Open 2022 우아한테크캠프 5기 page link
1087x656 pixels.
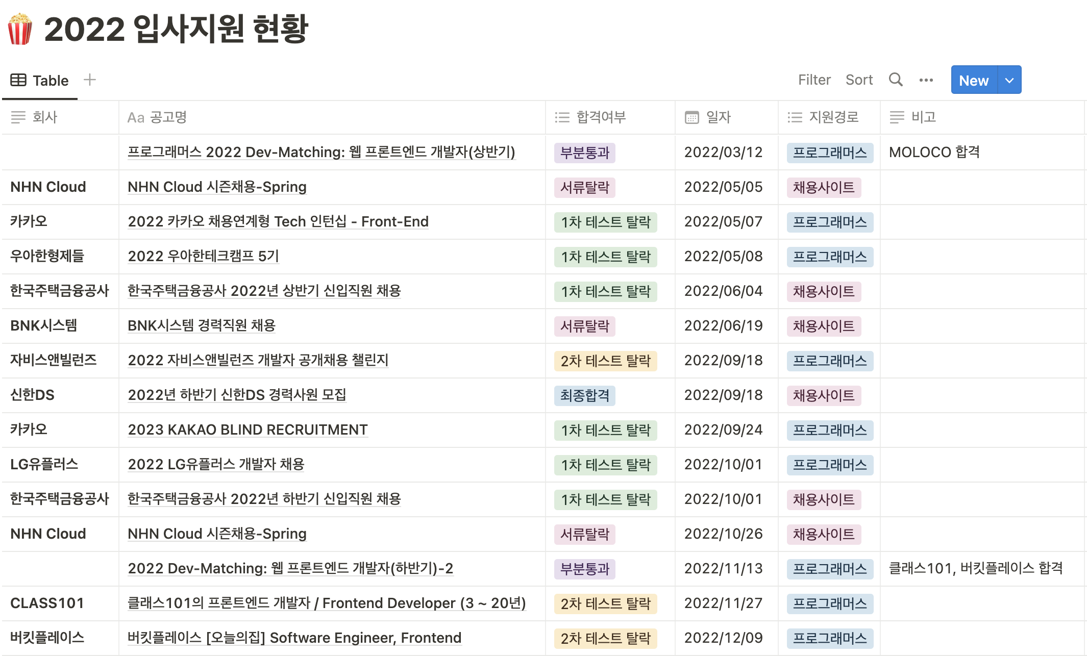203,256
